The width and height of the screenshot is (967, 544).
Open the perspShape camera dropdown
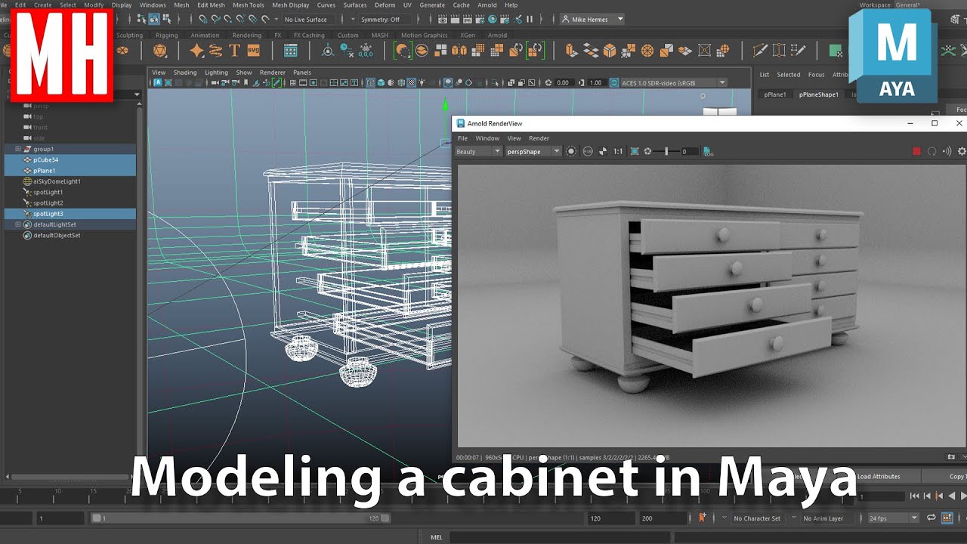(x=533, y=151)
